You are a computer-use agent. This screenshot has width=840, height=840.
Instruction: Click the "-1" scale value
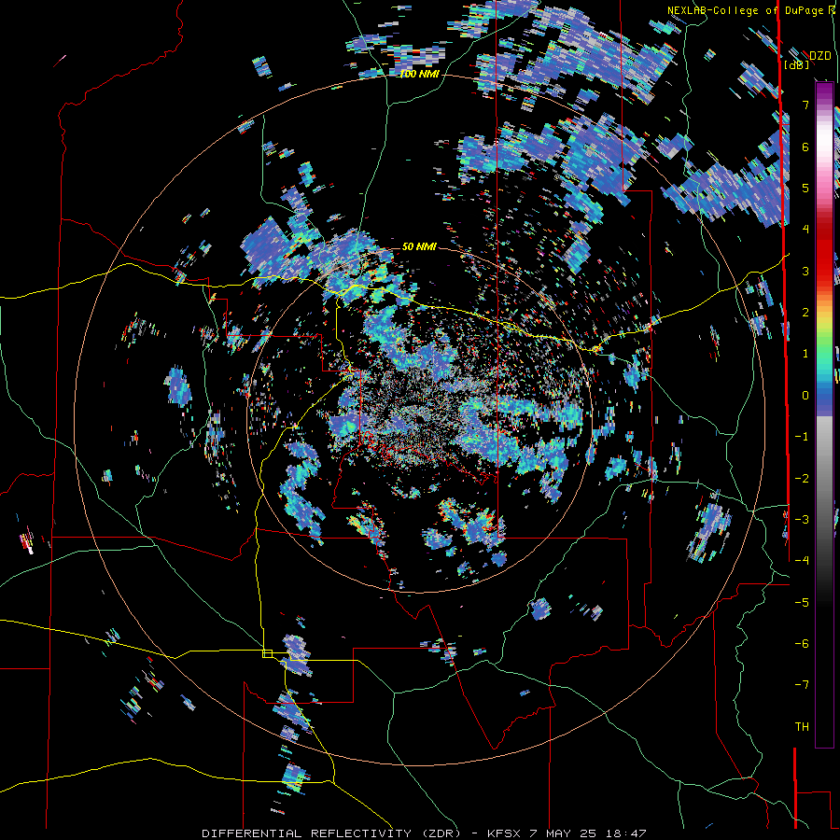[802, 437]
